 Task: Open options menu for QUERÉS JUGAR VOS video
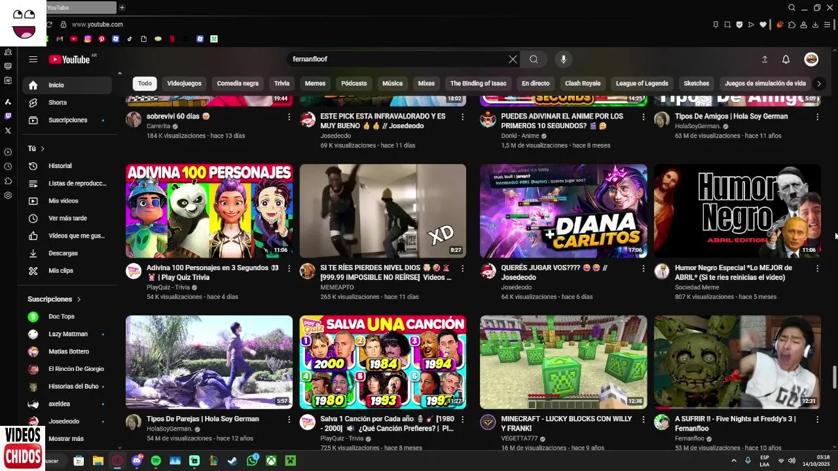tap(643, 268)
